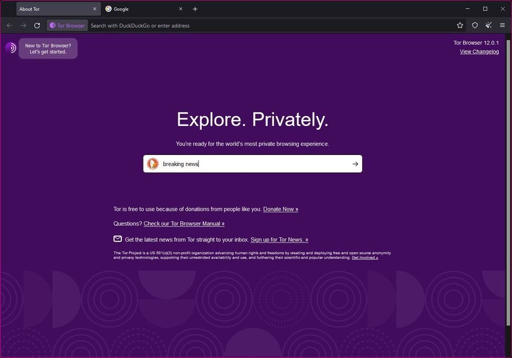Open the hamburger application menu
The image size is (512, 358).
point(502,25)
